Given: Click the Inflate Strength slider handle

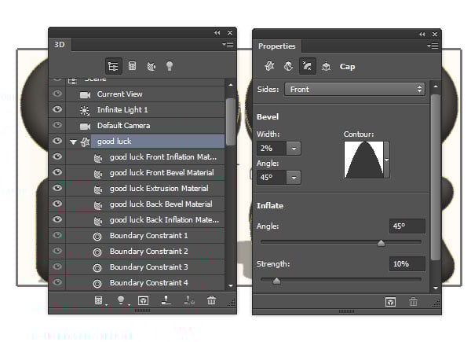Looking at the screenshot, I should pos(276,281).
